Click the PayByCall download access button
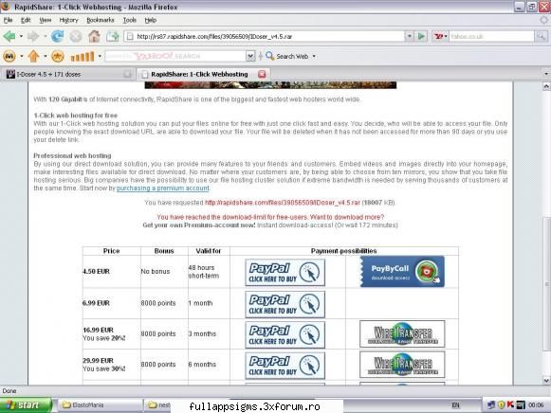Screen dimensions: 551x413 click(402, 272)
